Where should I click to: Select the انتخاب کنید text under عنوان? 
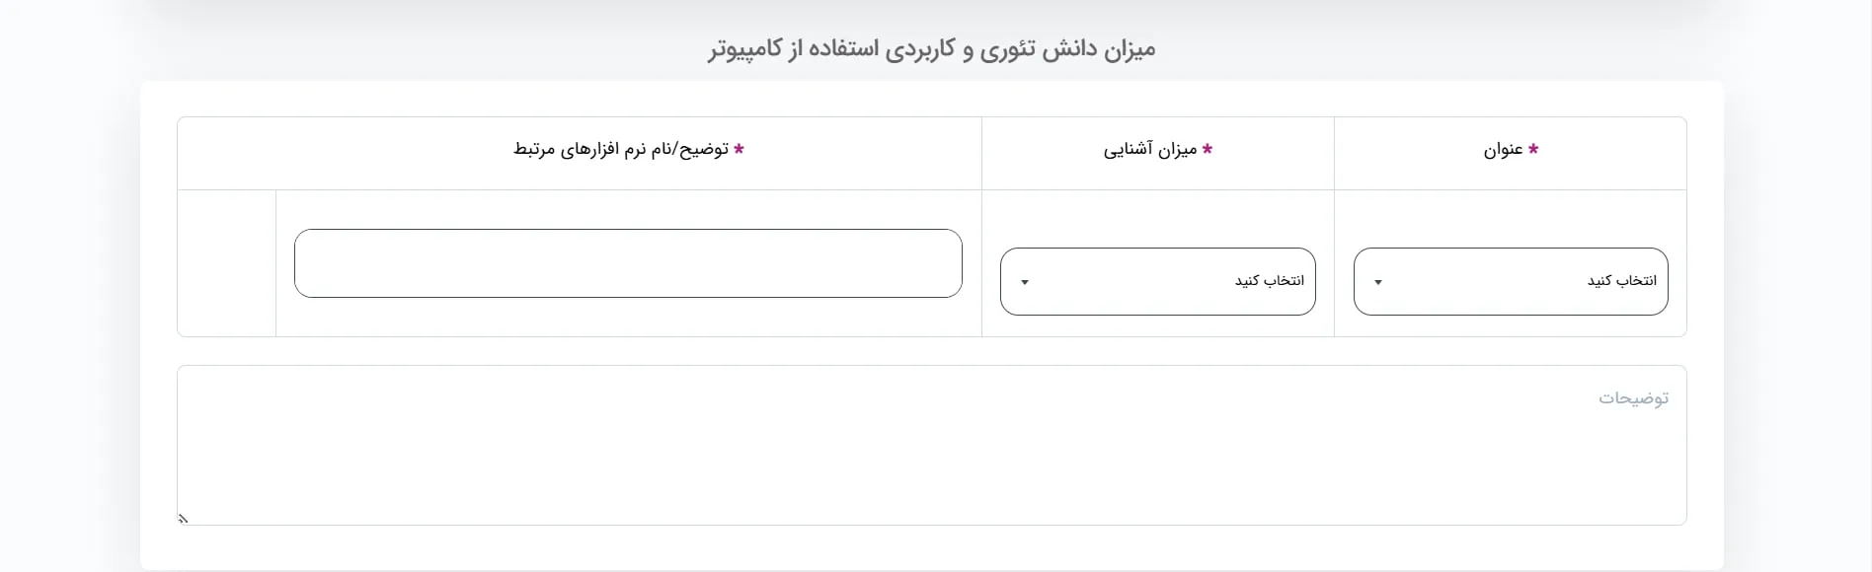[1621, 281]
